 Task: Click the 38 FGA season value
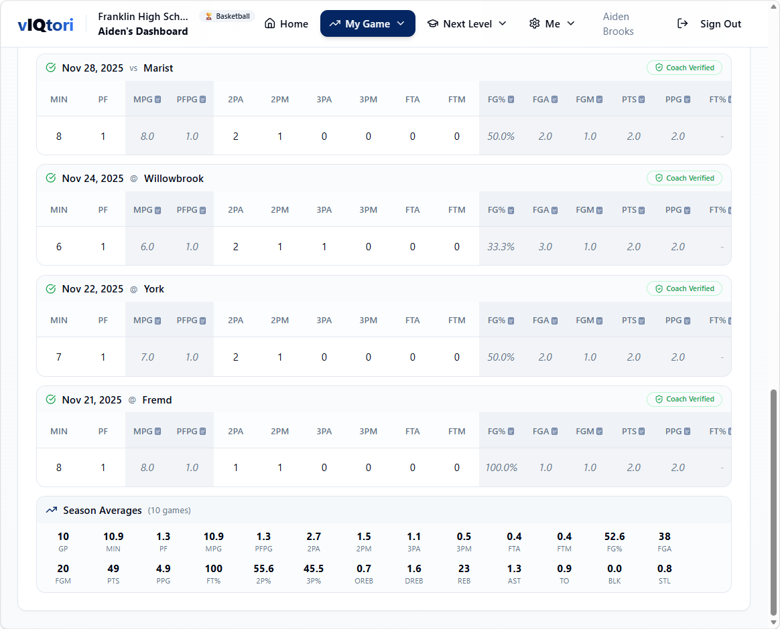coord(664,537)
